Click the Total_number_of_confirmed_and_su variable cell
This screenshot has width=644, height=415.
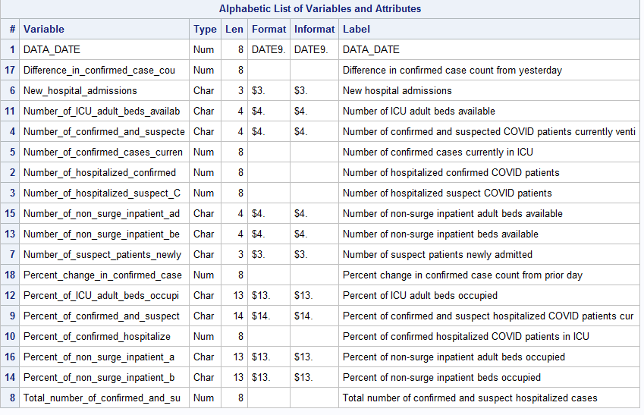(x=102, y=398)
